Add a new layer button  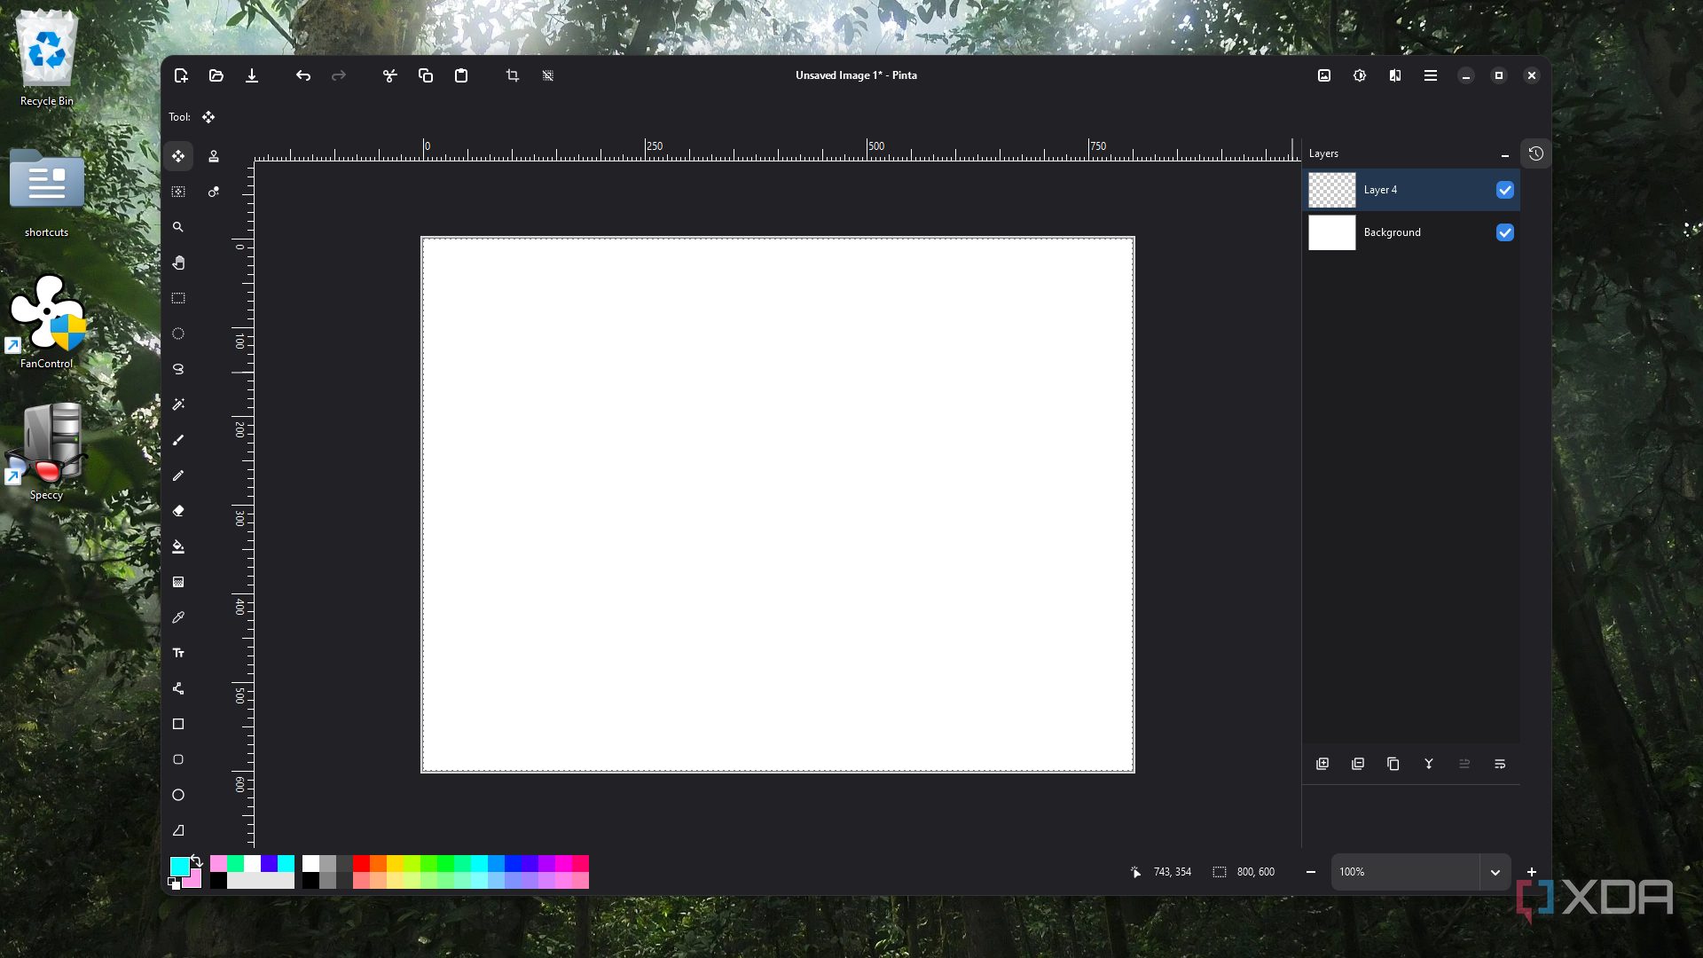1322,764
